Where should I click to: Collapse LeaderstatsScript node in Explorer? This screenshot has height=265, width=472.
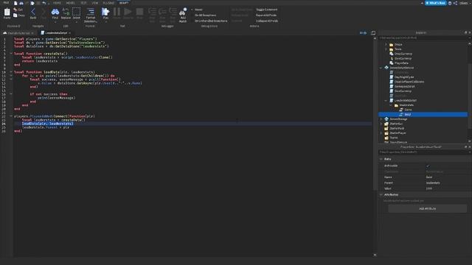click(386, 100)
